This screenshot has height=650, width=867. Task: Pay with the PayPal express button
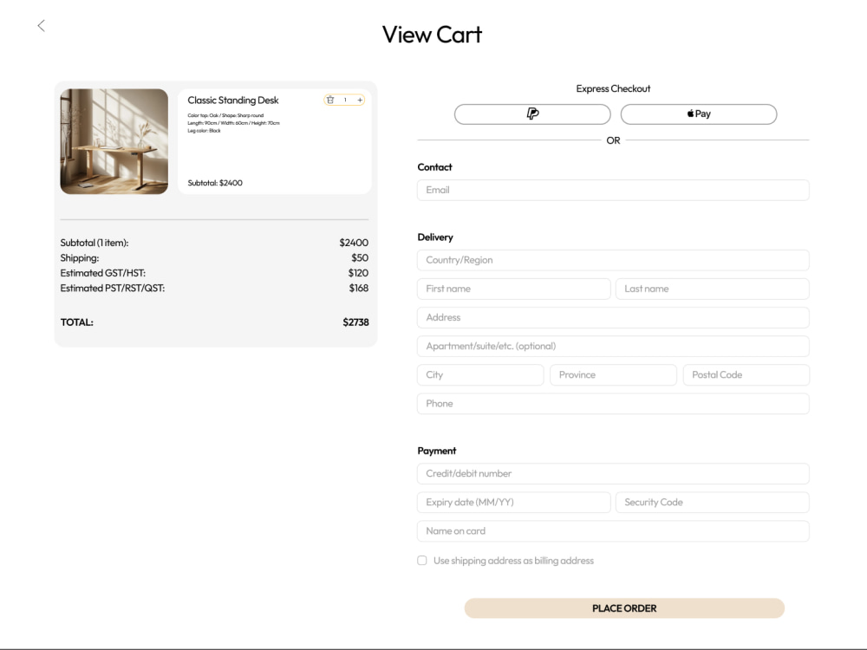[532, 114]
